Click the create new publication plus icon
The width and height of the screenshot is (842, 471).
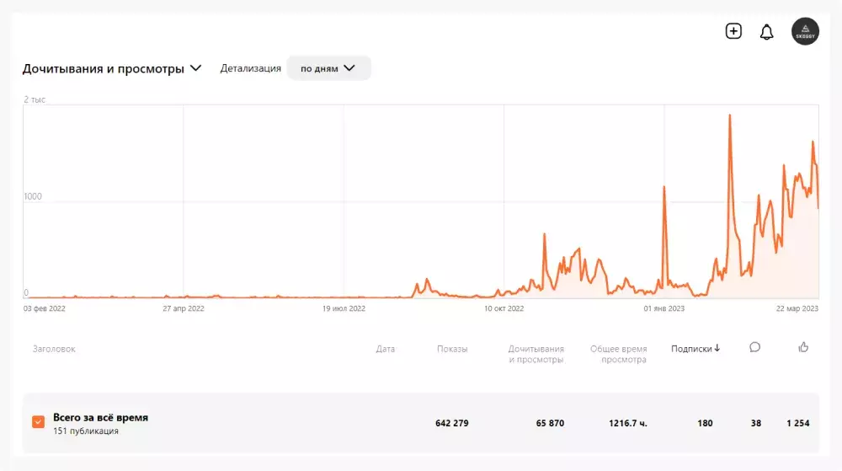coord(733,31)
